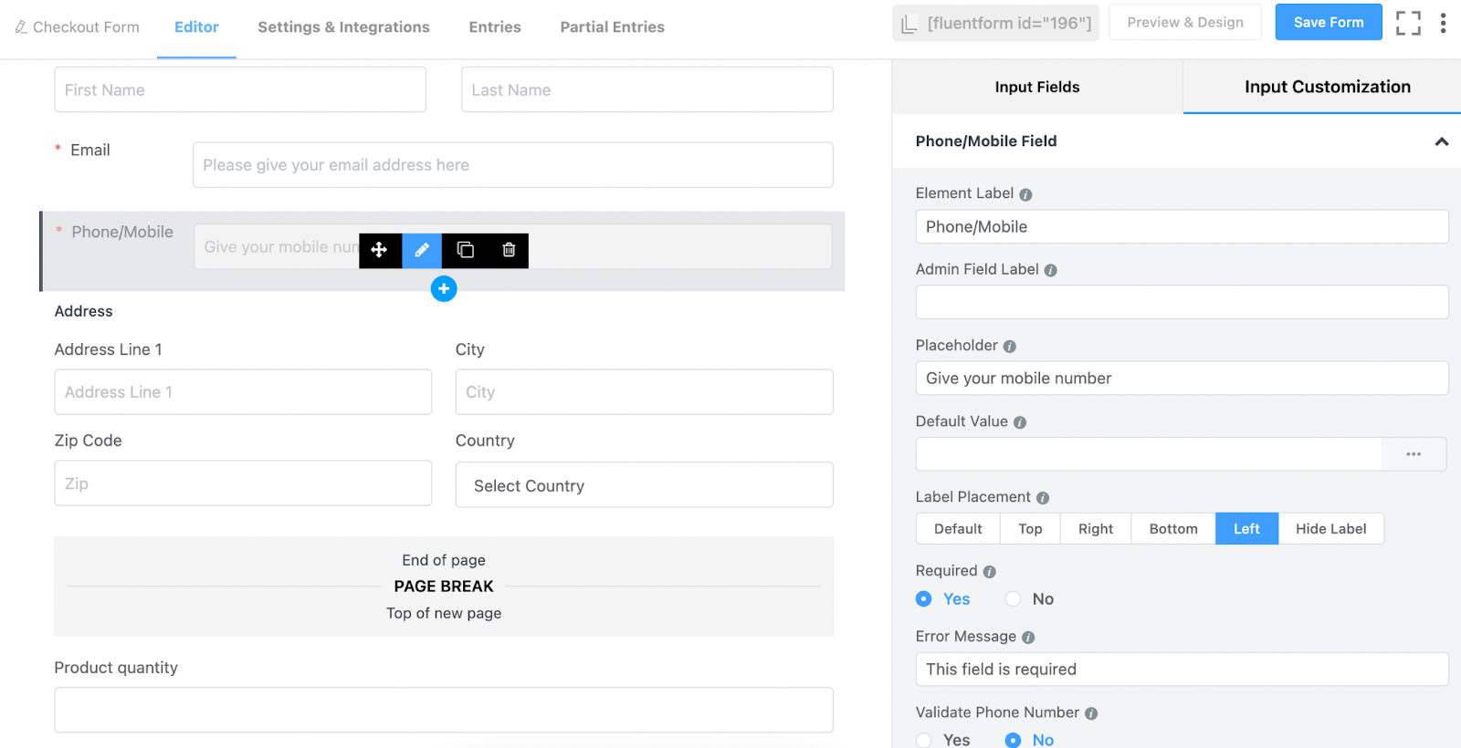Click the Save Form button

(x=1329, y=23)
